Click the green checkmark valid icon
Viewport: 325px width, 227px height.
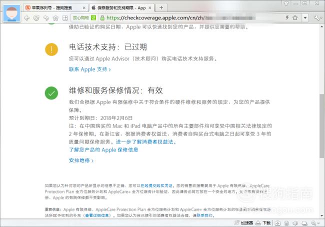click(51, 93)
